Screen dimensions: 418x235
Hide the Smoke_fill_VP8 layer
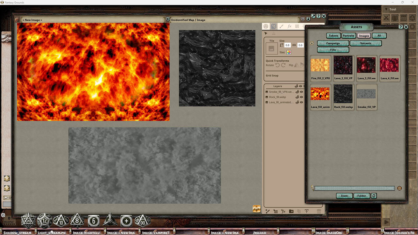pos(302,92)
